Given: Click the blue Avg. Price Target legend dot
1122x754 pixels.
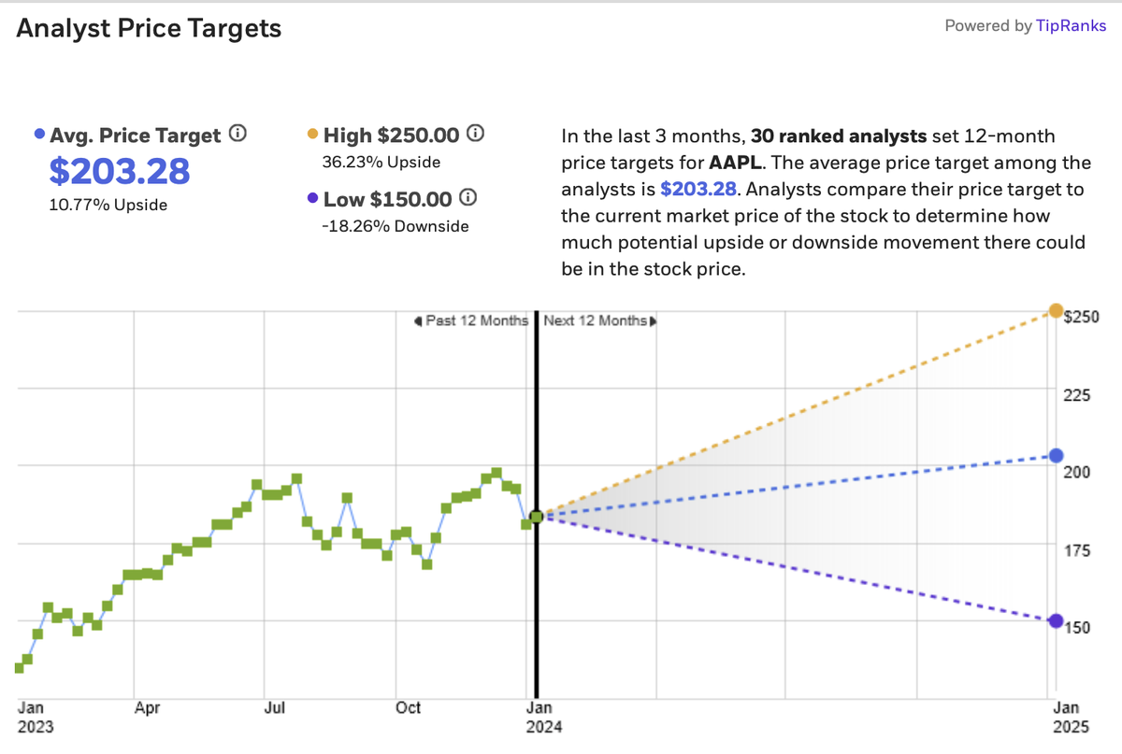Looking at the screenshot, I should 38,135.
